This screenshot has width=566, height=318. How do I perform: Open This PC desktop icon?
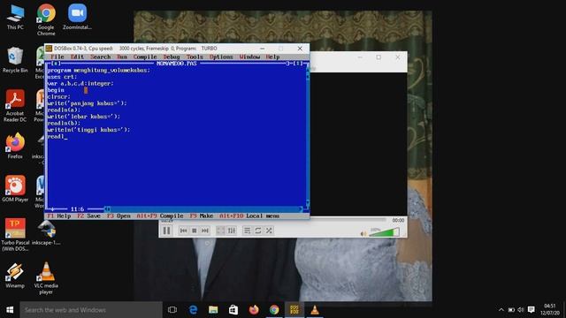15,17
